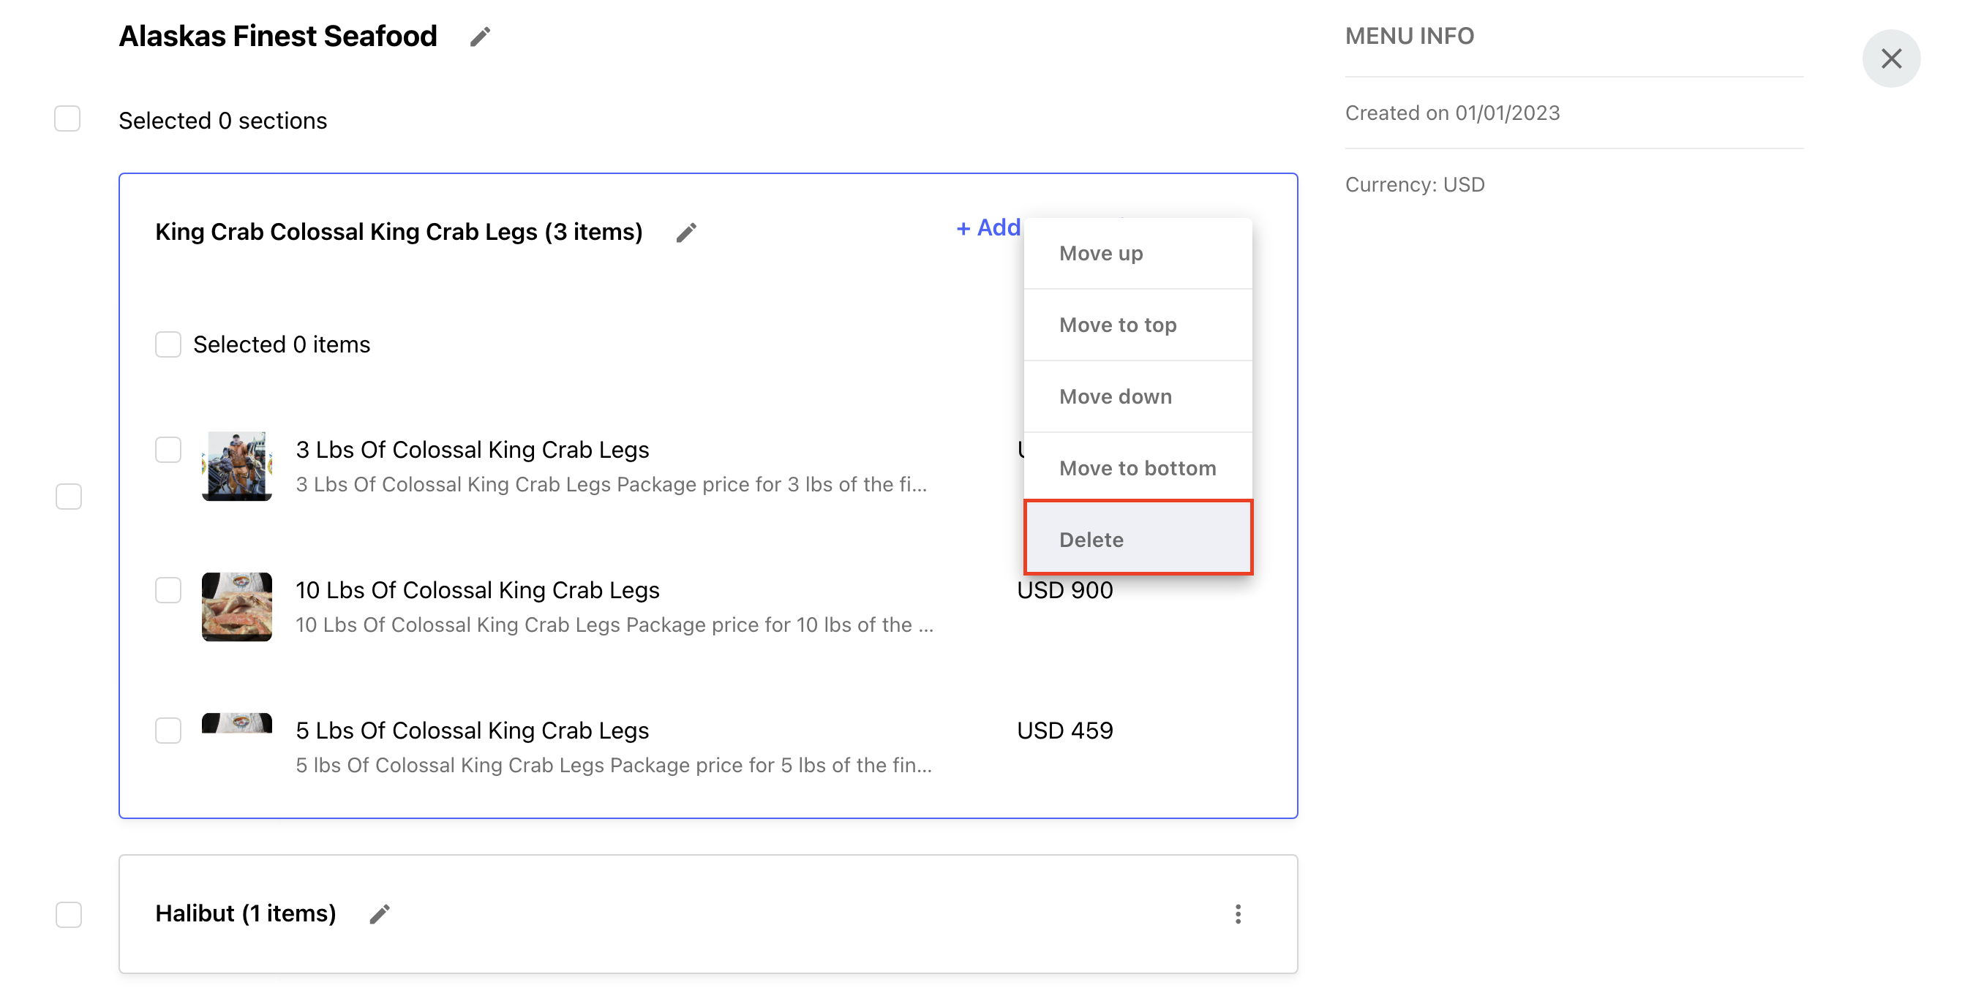This screenshot has width=1962, height=996.
Task: Choose Move up from the section menu
Action: click(1138, 254)
